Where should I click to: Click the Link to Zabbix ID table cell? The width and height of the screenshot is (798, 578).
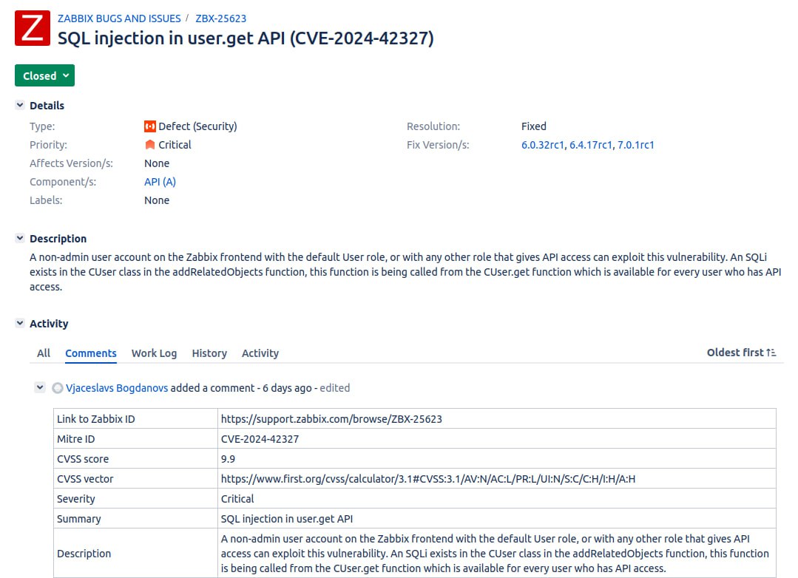[135, 419]
